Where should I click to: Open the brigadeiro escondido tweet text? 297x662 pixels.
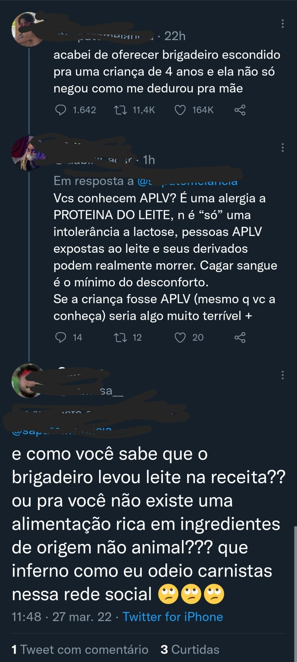167,71
